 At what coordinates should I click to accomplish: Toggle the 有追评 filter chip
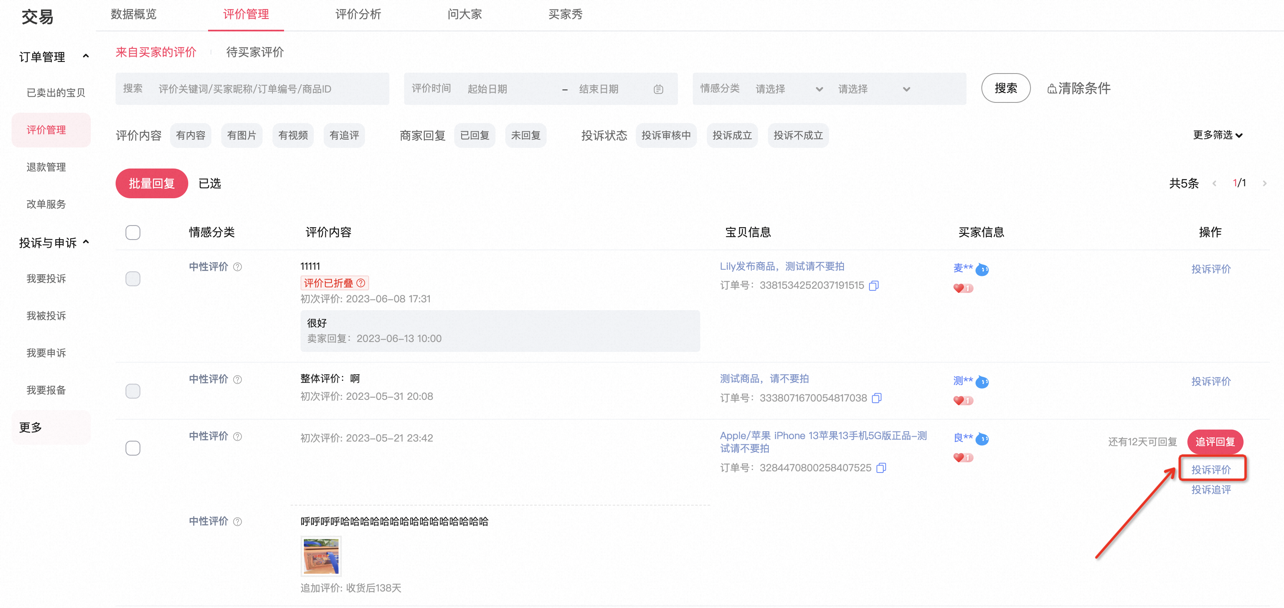click(344, 135)
